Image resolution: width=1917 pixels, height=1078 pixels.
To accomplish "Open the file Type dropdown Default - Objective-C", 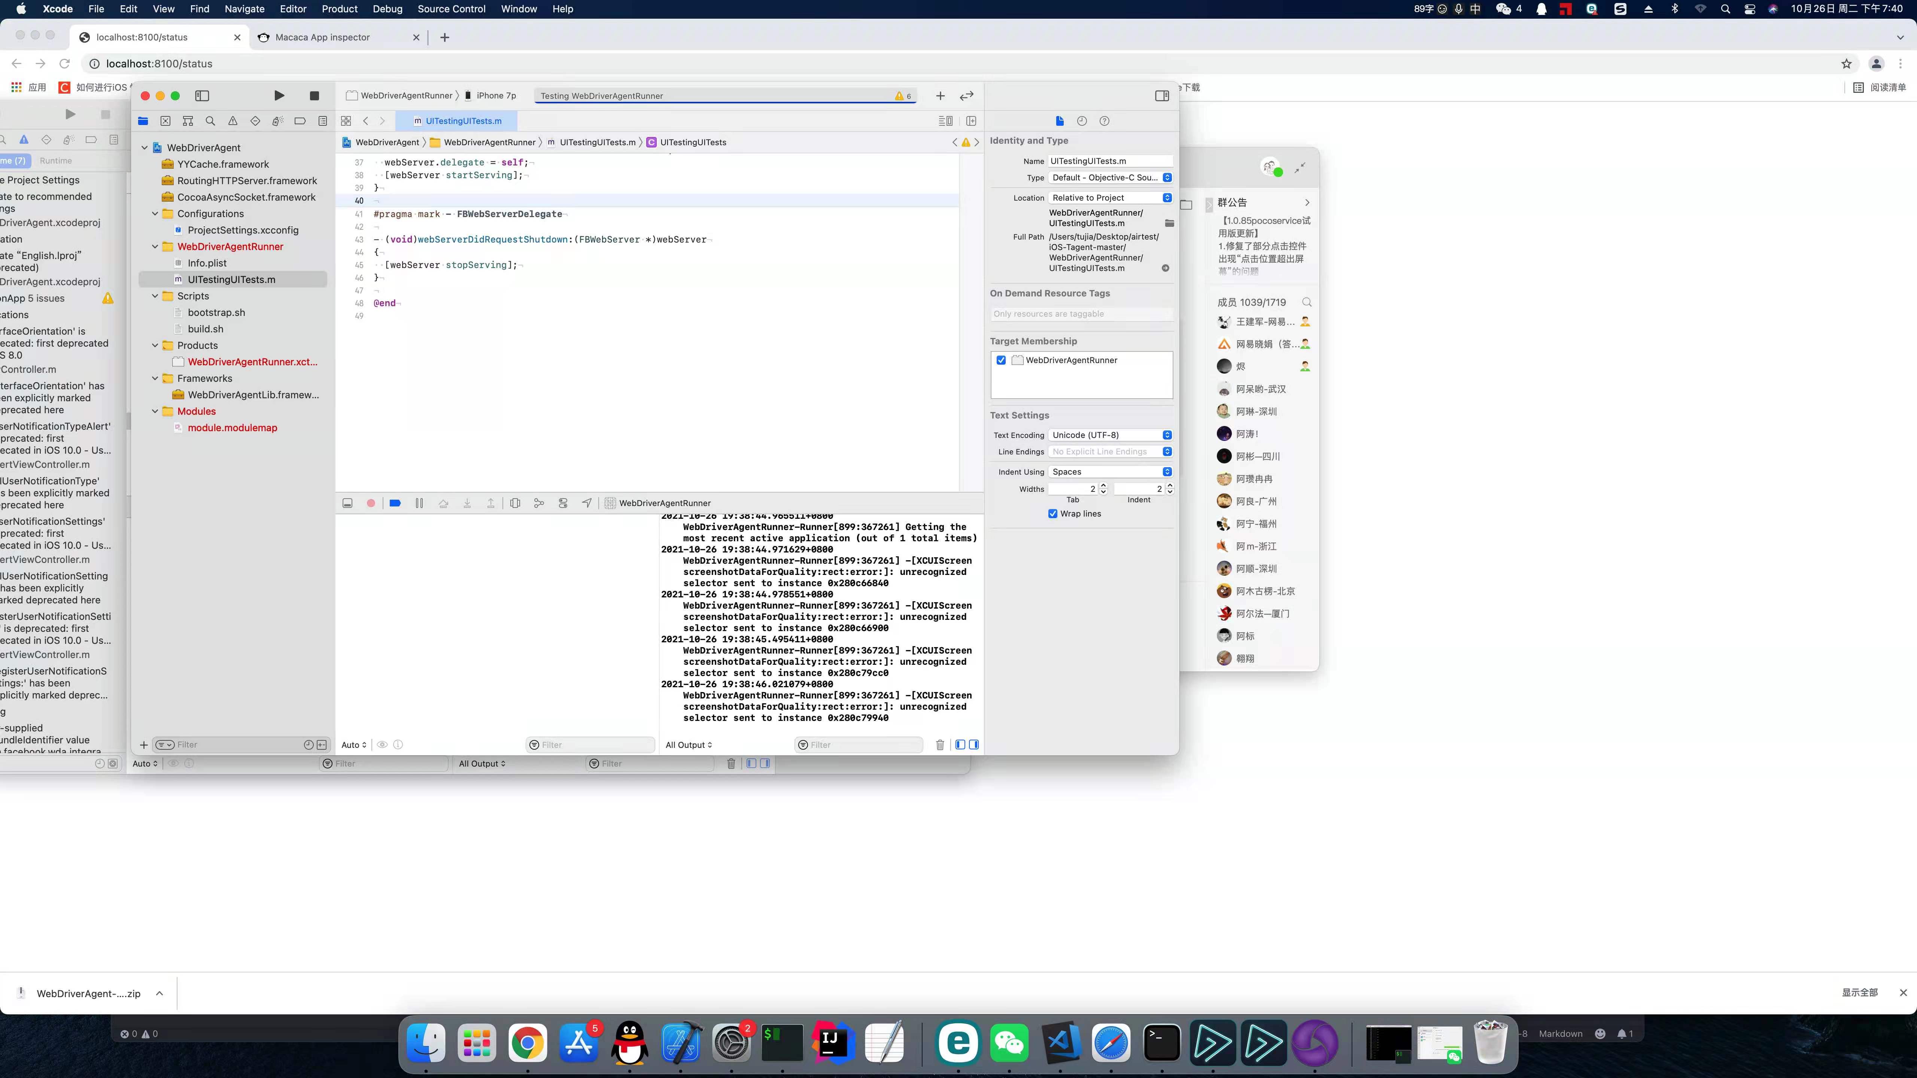I will (1110, 177).
